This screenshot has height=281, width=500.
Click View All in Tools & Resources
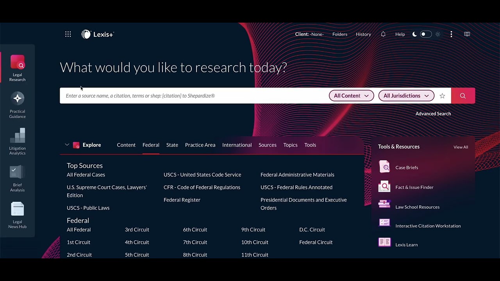pyautogui.click(x=461, y=147)
